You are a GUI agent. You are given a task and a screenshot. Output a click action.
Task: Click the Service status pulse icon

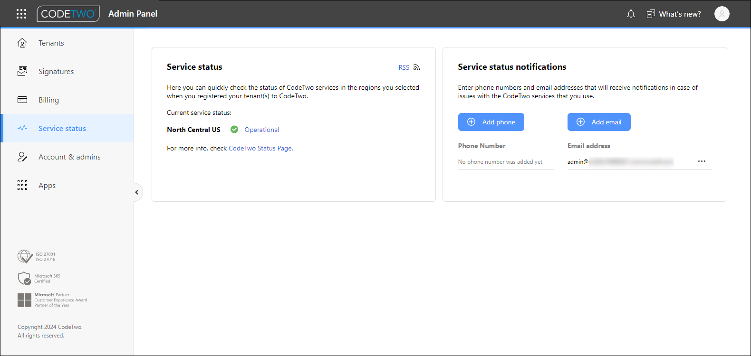(22, 128)
